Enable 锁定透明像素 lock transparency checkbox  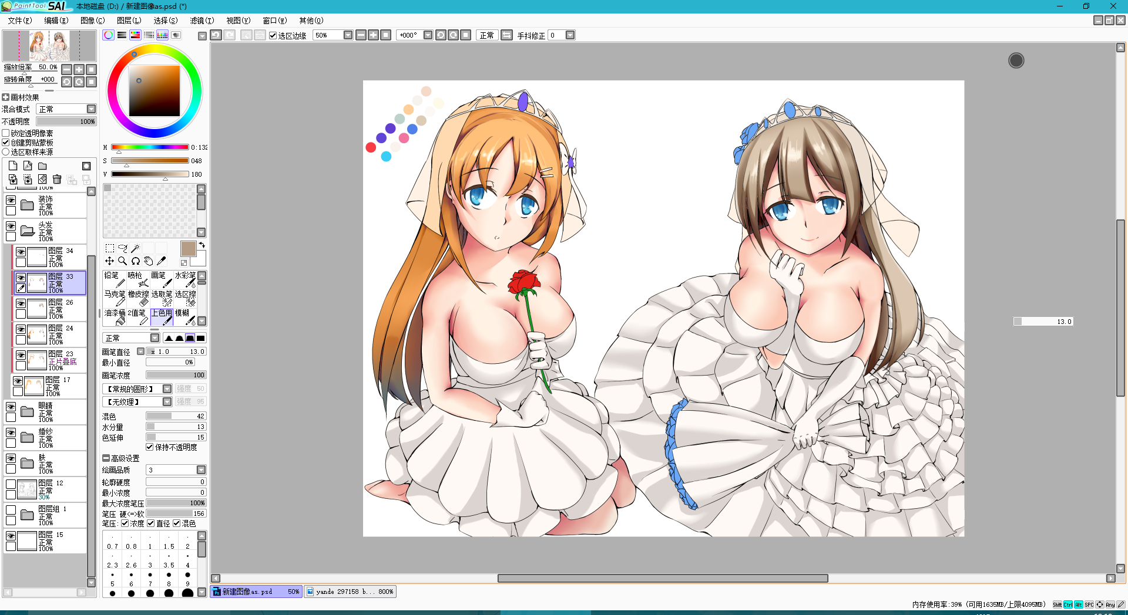click(6, 133)
